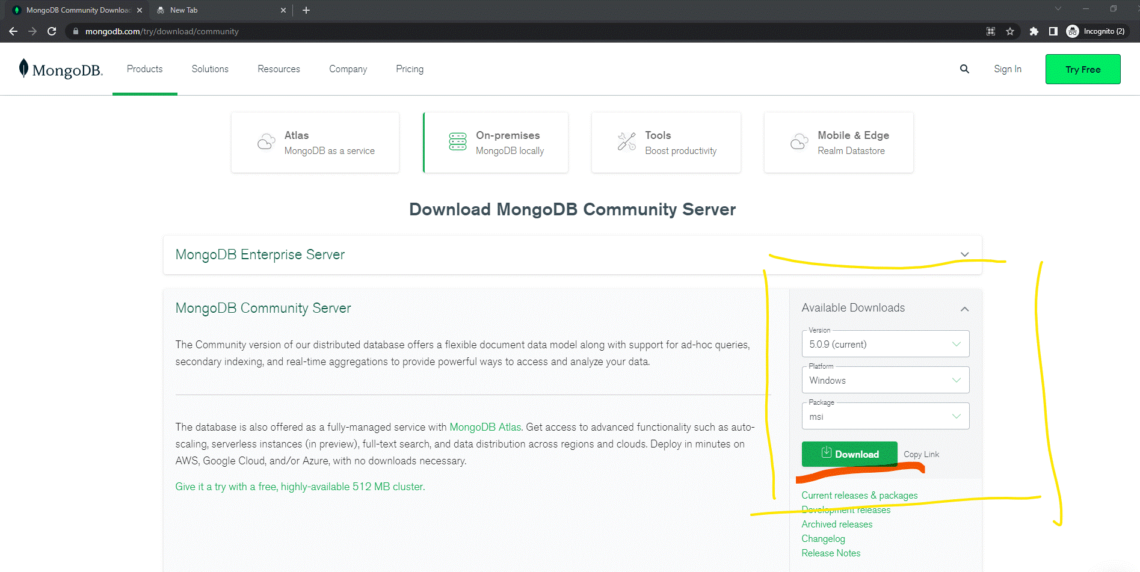Image resolution: width=1140 pixels, height=572 pixels.
Task: Click the Incognito profile icon
Action: [1072, 31]
